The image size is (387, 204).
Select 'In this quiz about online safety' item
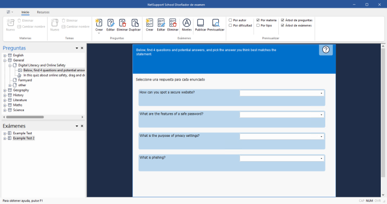coord(54,75)
